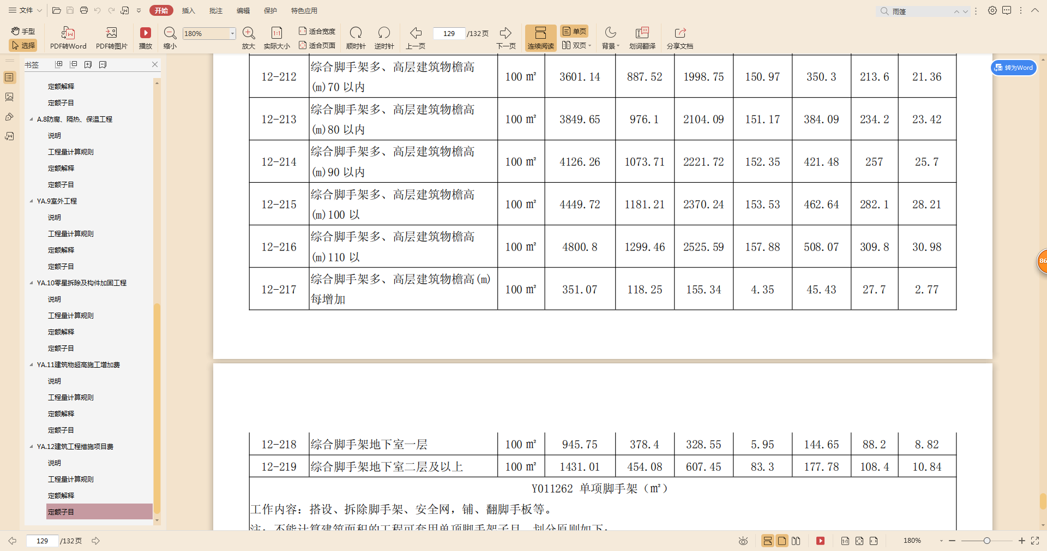Delete bookmark icon in panel header
1047x551 pixels.
click(x=103, y=64)
